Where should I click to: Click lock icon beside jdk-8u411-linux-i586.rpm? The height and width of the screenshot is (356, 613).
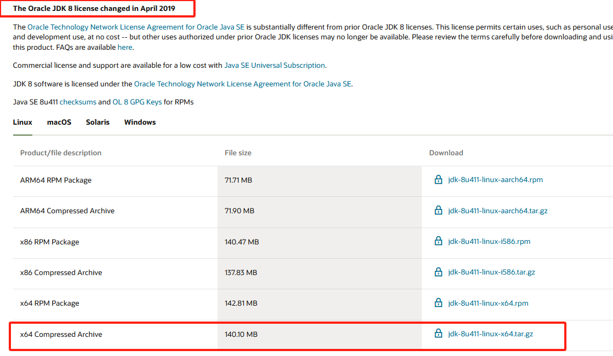(x=438, y=241)
